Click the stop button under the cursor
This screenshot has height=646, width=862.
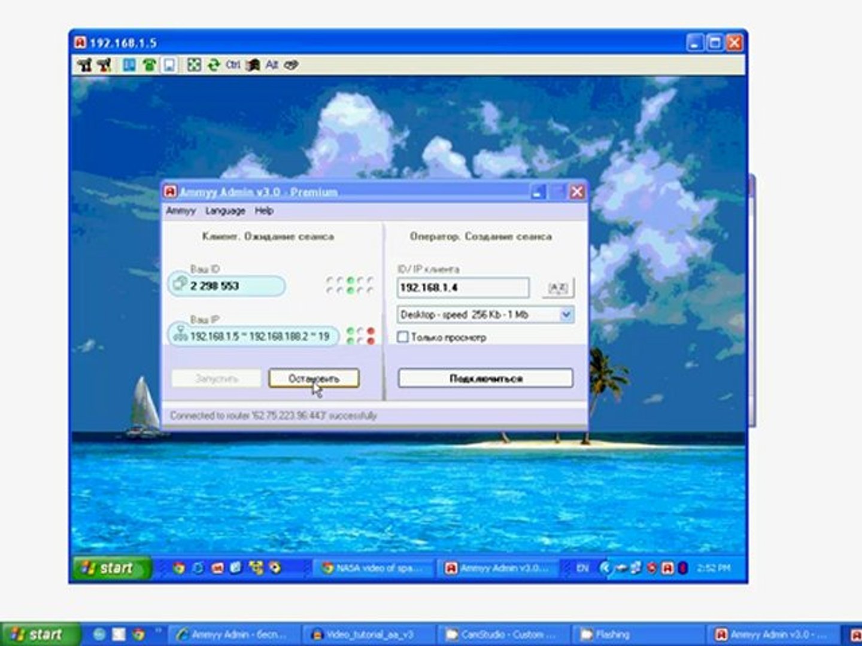[314, 379]
